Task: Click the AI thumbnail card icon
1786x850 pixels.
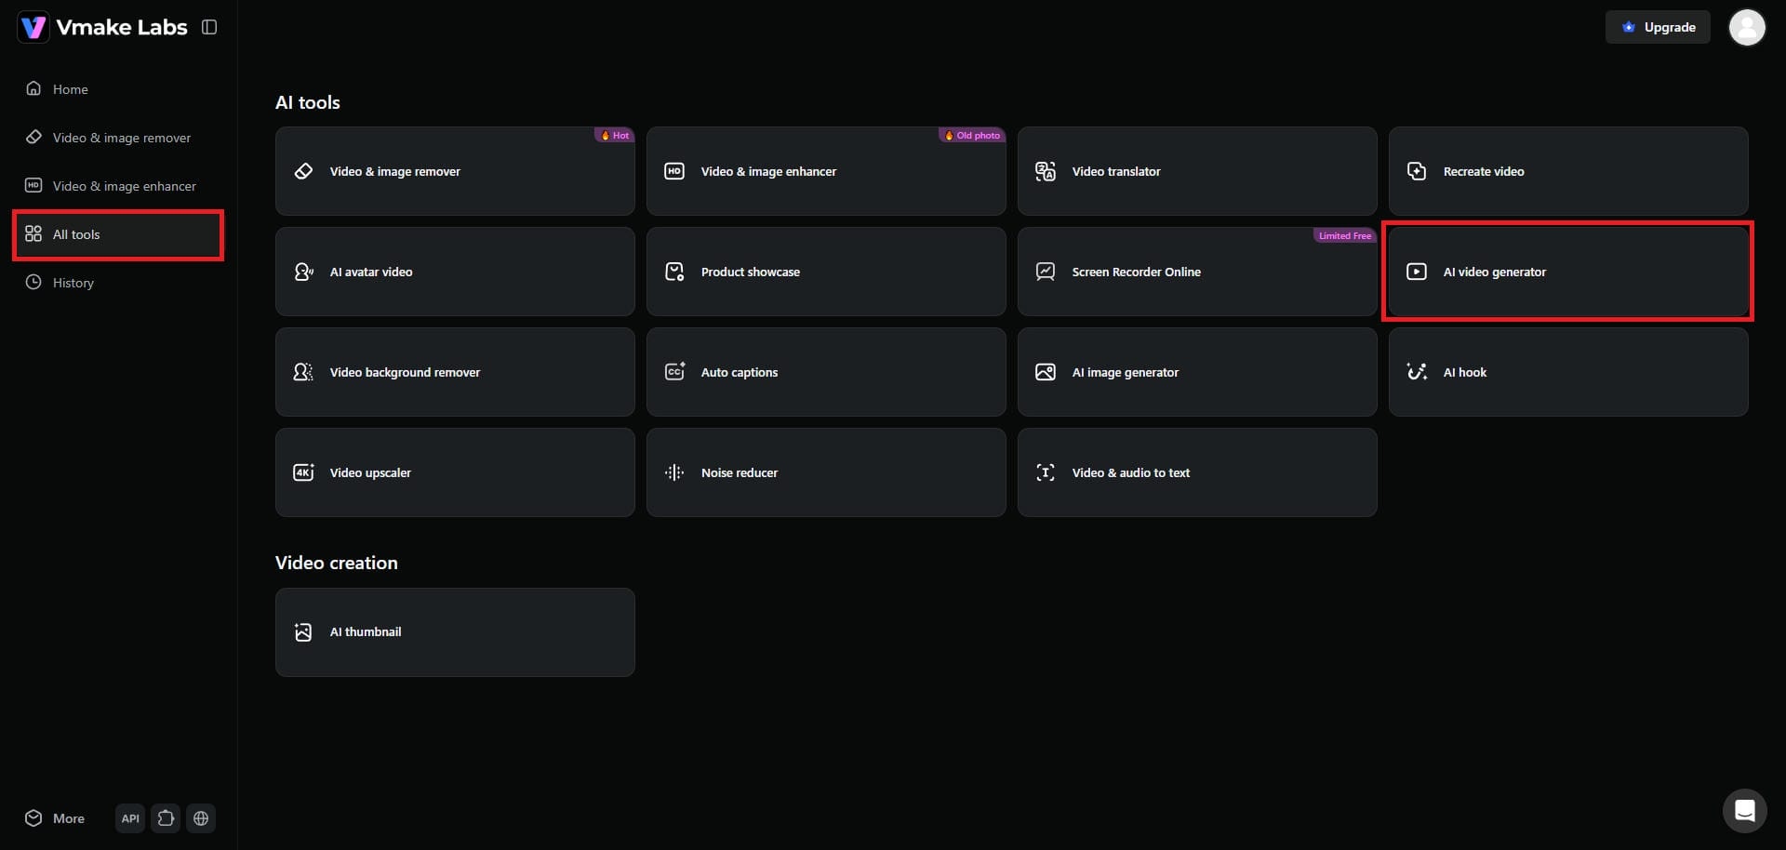Action: pyautogui.click(x=303, y=632)
